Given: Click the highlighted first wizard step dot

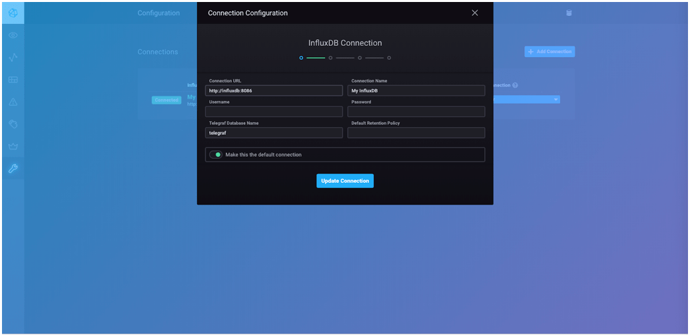Looking at the screenshot, I should click(x=301, y=58).
